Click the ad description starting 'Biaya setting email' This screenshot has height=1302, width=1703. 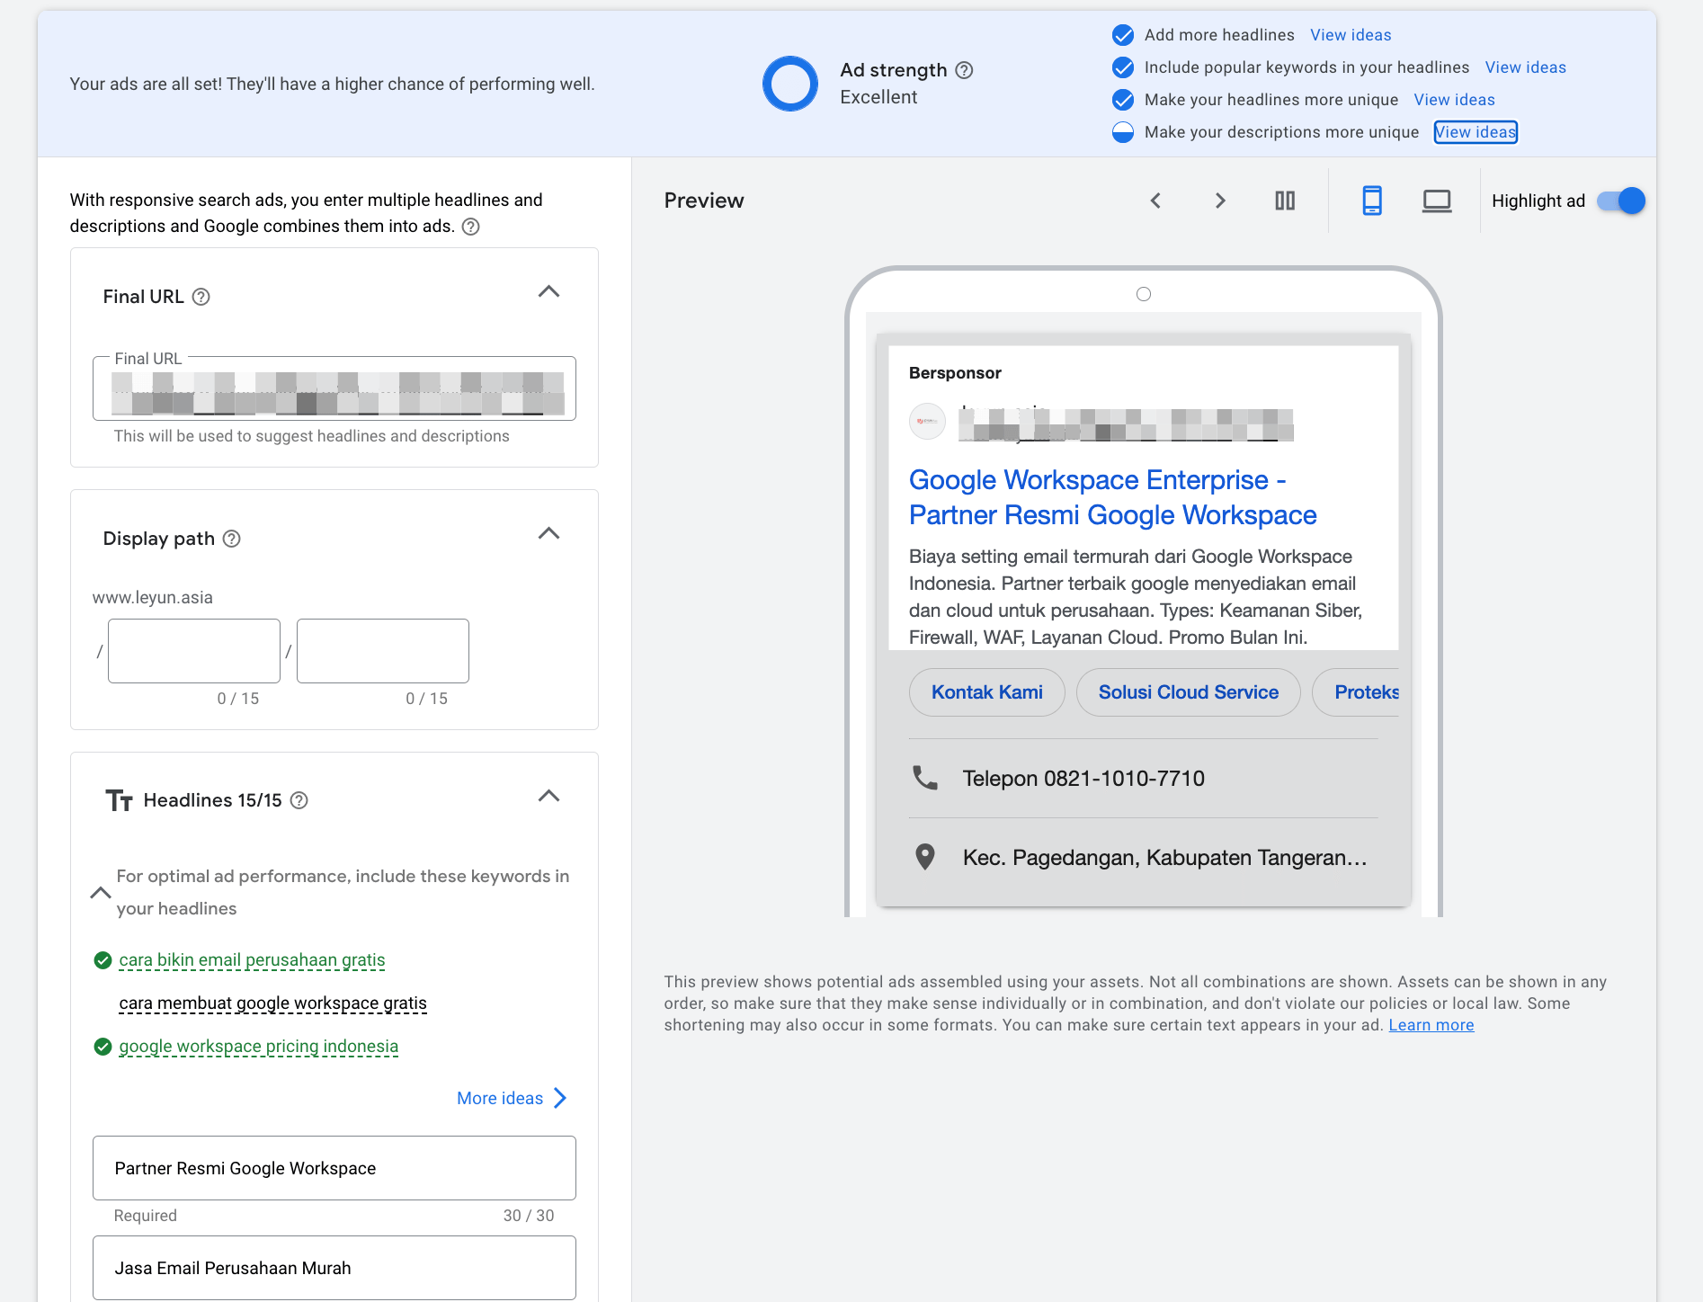[1136, 597]
